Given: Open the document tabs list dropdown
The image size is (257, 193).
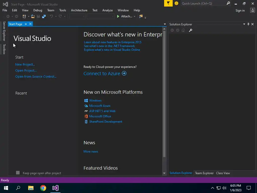Looking at the screenshot, I should tap(165, 24).
